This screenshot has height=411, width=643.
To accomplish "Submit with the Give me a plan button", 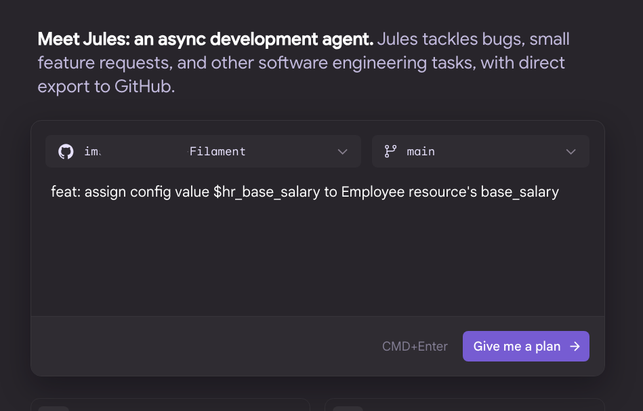I will click(x=526, y=346).
